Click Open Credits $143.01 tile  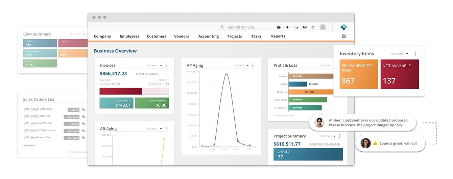pyautogui.click(x=116, y=103)
